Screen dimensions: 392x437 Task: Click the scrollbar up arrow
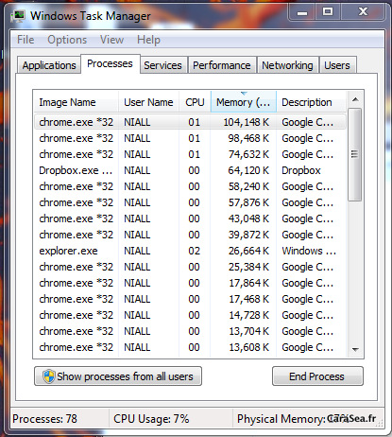tap(355, 99)
